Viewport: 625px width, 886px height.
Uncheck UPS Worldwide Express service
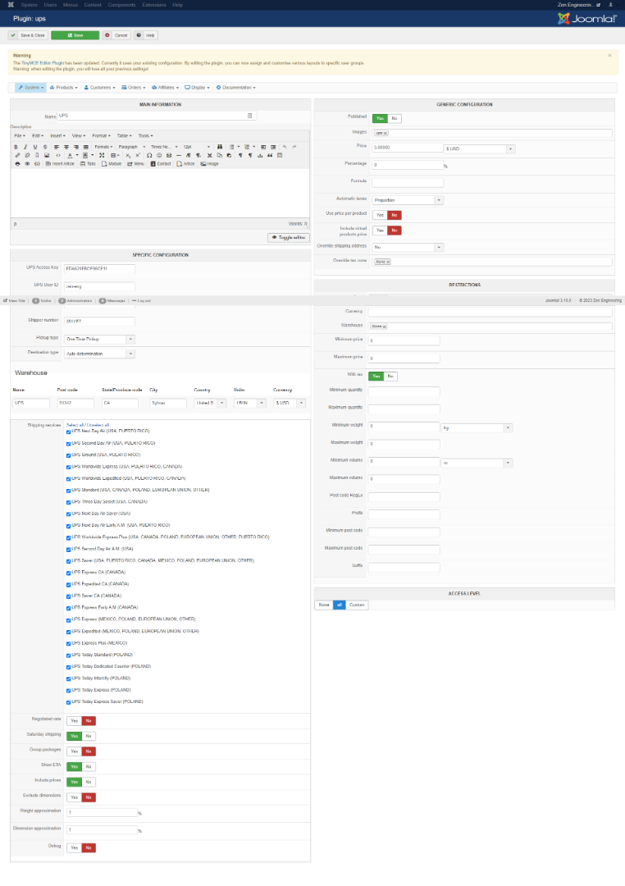click(x=68, y=467)
